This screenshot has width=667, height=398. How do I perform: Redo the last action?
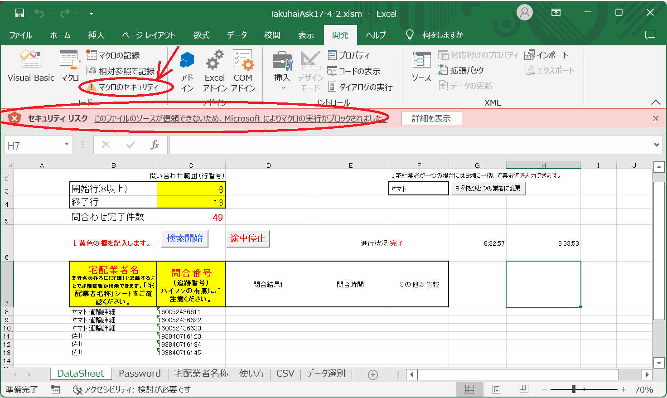65,13
